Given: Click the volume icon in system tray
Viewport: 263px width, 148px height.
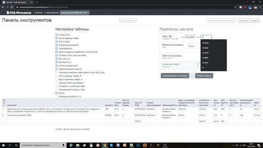Looking at the screenshot, I should (237, 145).
